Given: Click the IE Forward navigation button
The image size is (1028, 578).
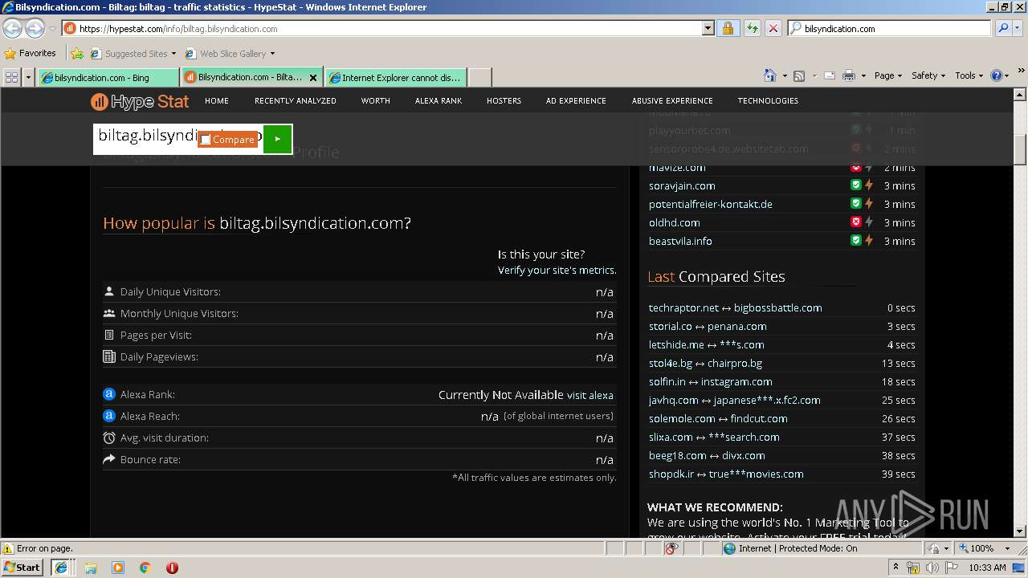Looking at the screenshot, I should [x=35, y=28].
